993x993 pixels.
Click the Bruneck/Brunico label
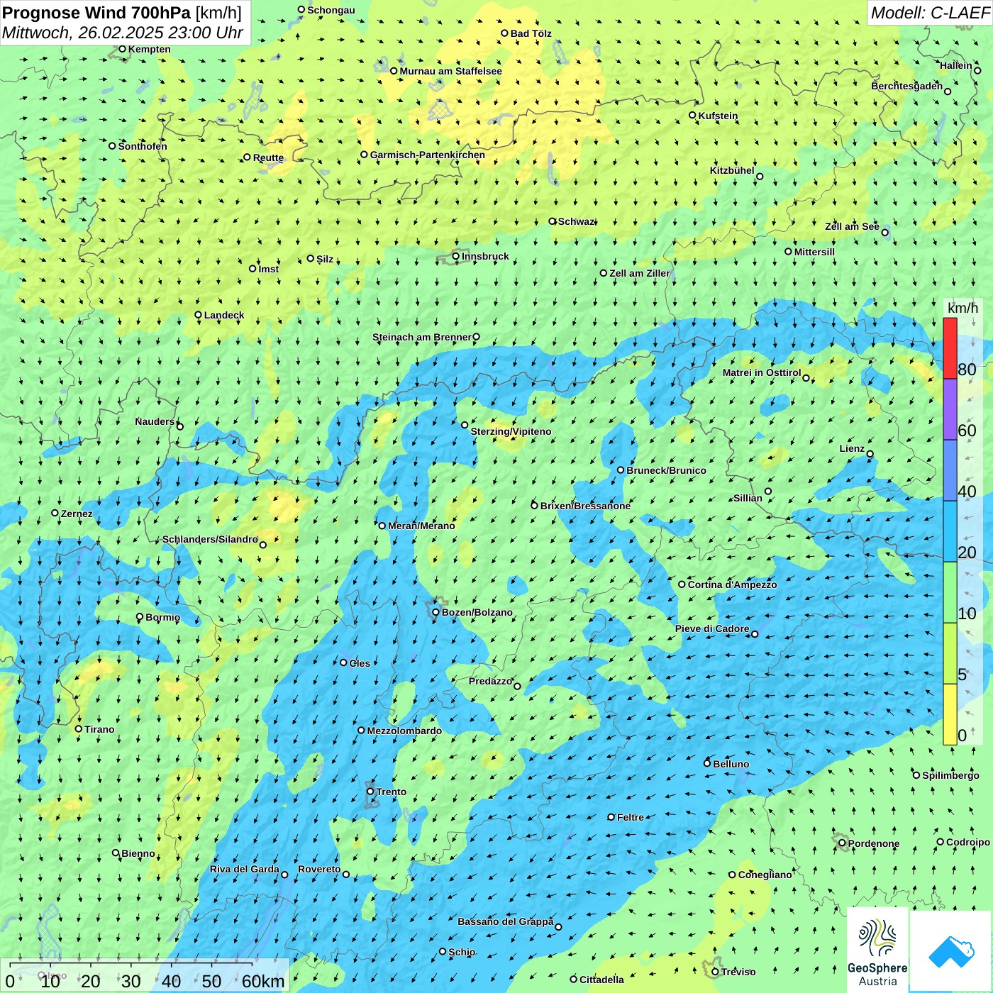[666, 470]
